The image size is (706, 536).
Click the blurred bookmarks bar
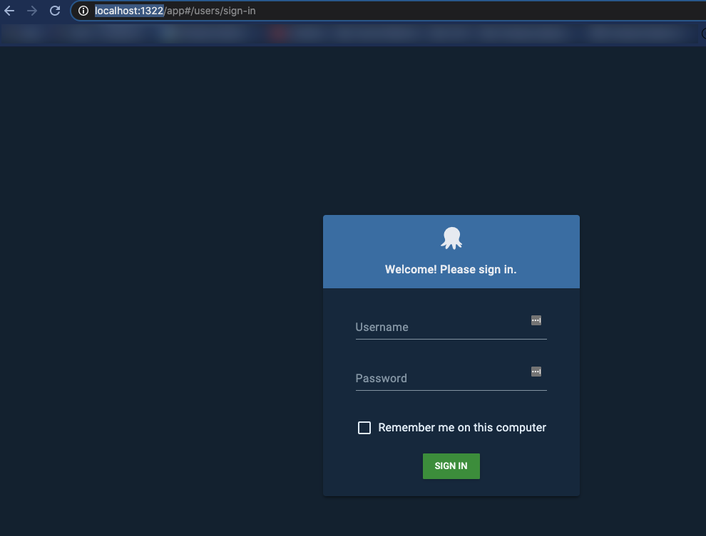[x=428, y=33]
